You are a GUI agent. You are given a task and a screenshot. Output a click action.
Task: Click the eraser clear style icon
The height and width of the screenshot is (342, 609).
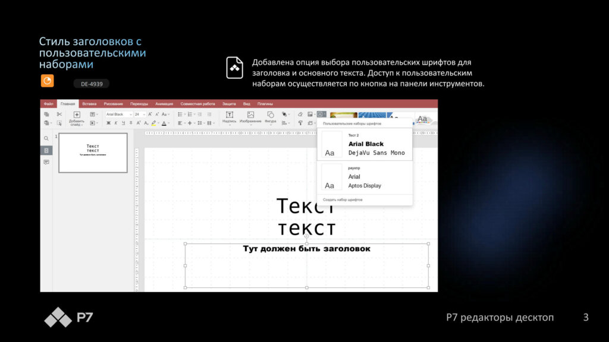coord(300,114)
